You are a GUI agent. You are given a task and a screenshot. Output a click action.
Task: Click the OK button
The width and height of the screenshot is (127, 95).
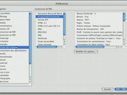[x=121, y=89]
